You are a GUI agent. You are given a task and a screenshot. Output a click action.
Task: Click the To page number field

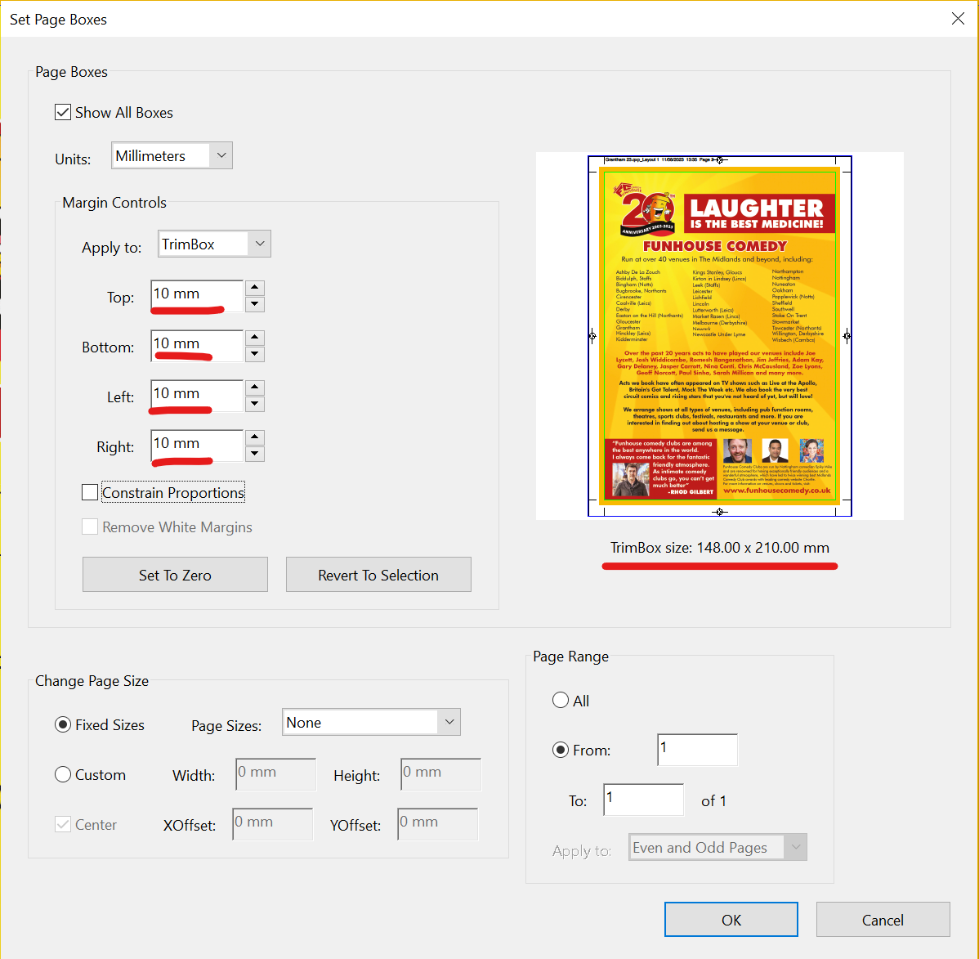643,800
